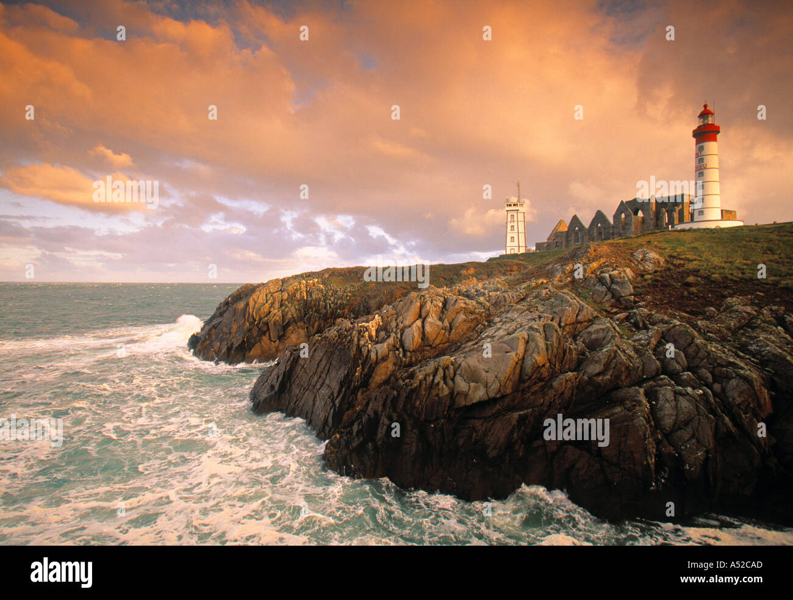This screenshot has width=793, height=600.
Task: Click the alamy logo in the black footer
Action: (62, 573)
